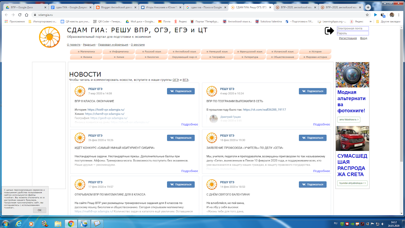405x228 pixels.
Task: Open the Мировая история subject menu
Action: pyautogui.click(x=315, y=57)
